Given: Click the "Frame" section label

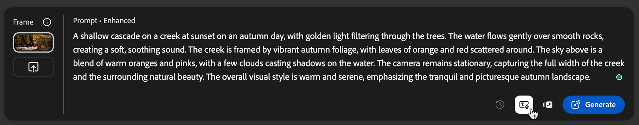Looking at the screenshot, I should [x=23, y=22].
